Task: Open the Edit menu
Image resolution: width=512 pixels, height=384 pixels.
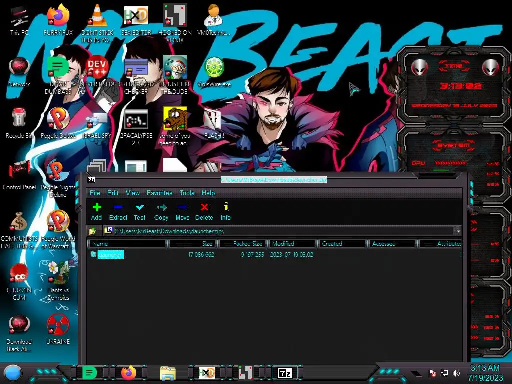Action: (113, 193)
